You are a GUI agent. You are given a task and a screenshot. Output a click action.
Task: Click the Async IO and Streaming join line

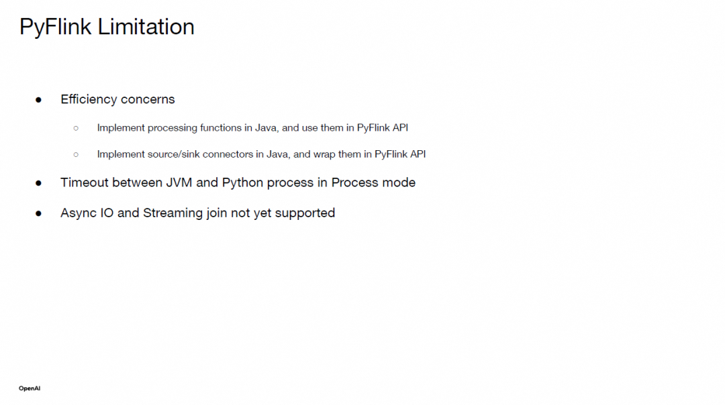click(x=197, y=213)
